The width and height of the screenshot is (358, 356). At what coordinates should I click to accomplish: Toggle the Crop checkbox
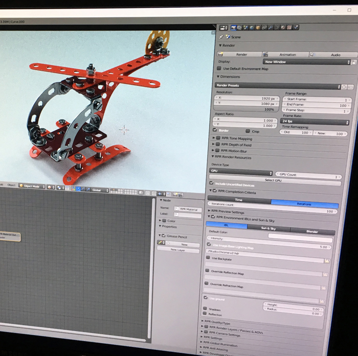[248, 131]
